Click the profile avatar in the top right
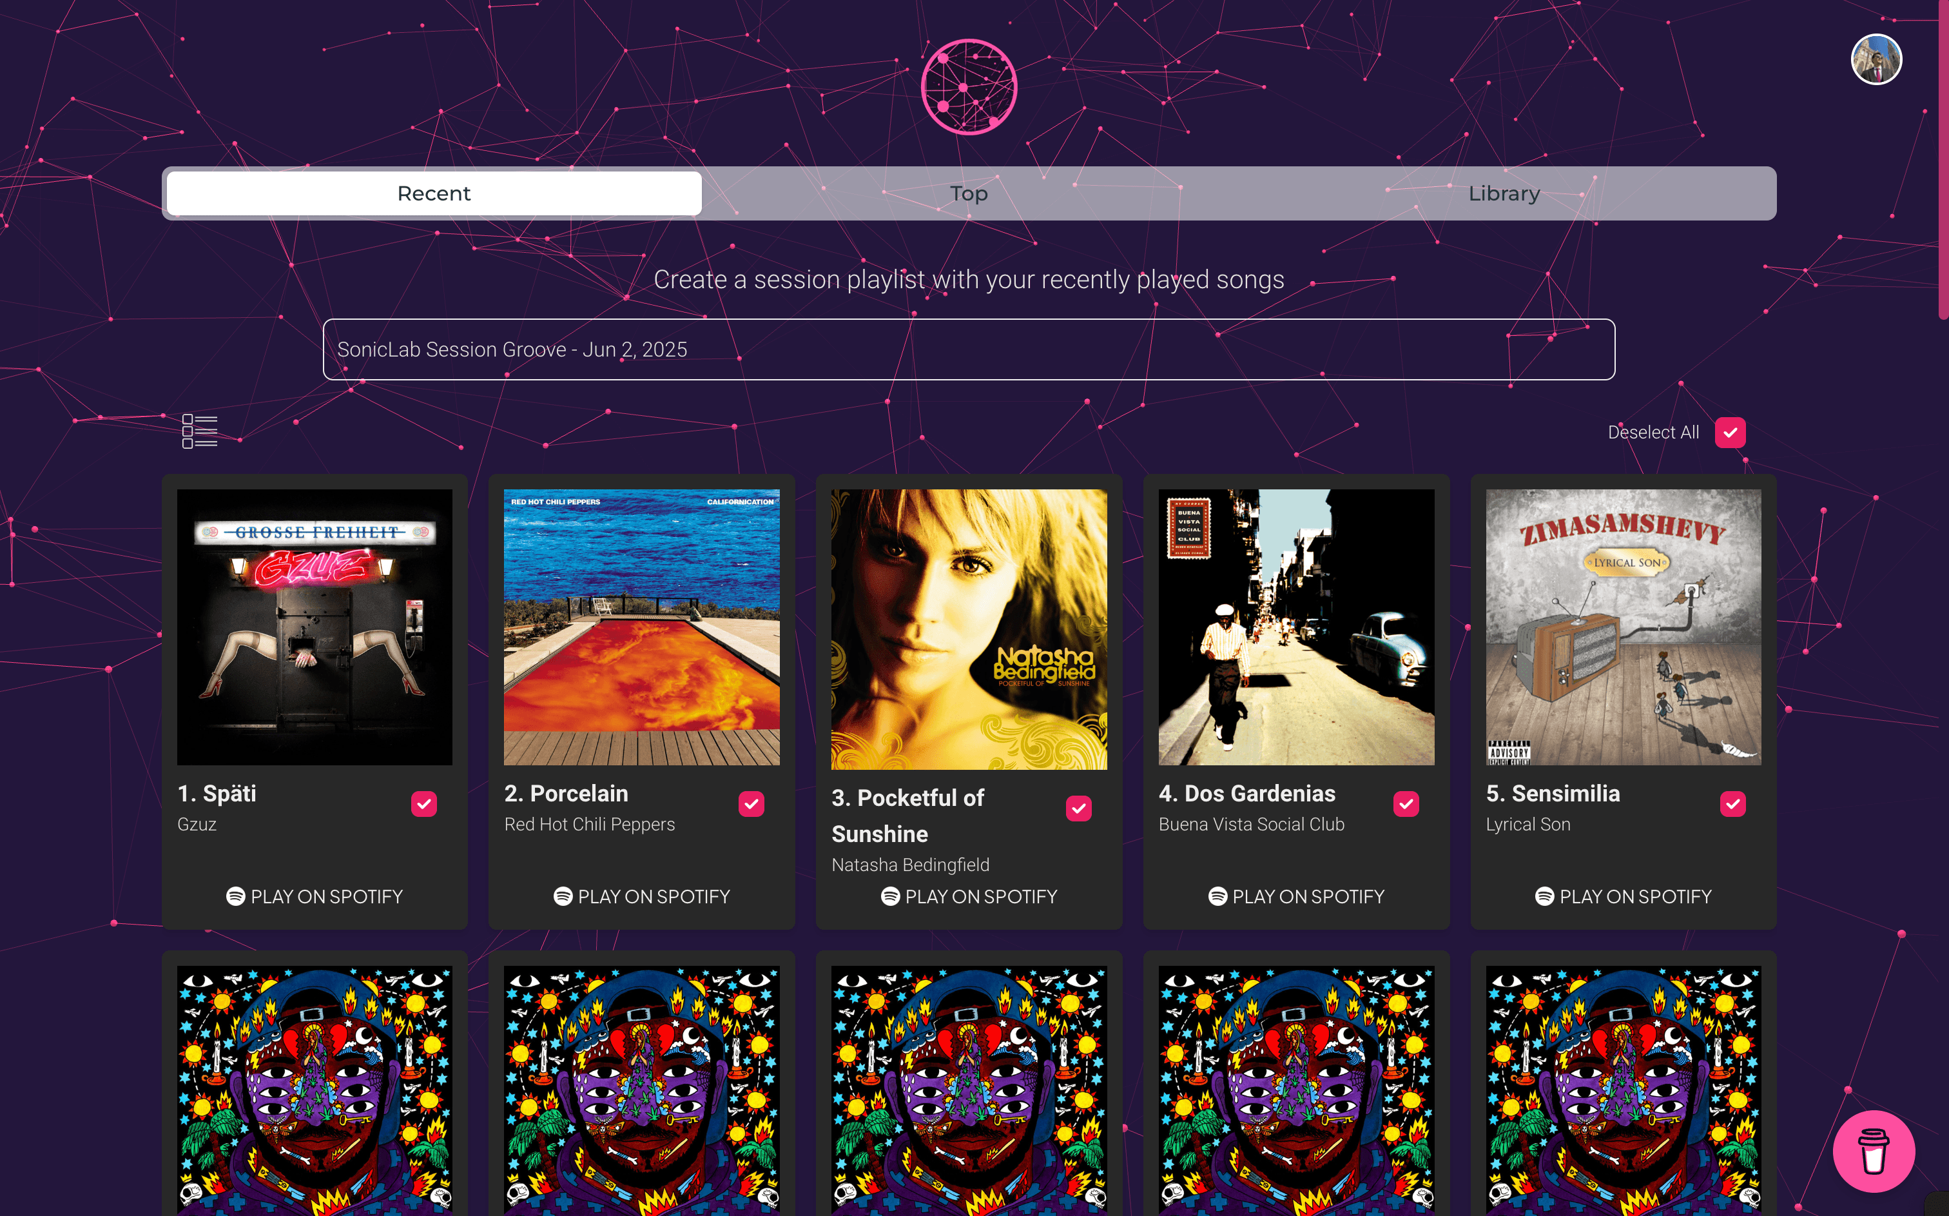Image resolution: width=1949 pixels, height=1216 pixels. [x=1877, y=59]
